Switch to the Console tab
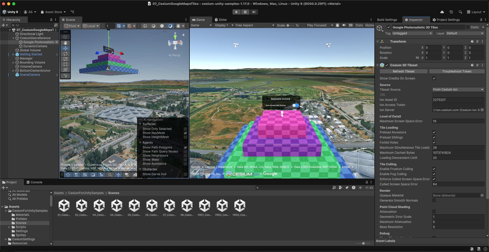 34,182
